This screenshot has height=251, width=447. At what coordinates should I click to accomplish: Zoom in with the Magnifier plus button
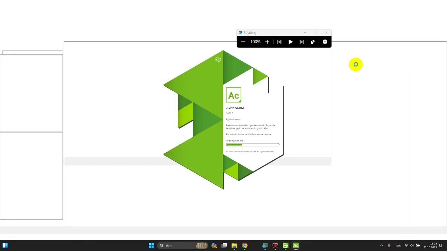point(267,42)
